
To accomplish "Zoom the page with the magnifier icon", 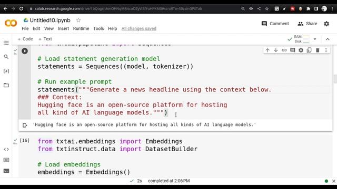I will point(243,8).
